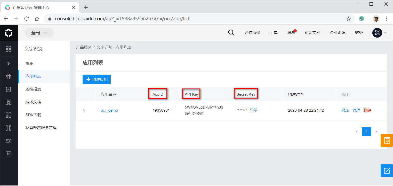Click the green browser extension icon

(x=362, y=19)
